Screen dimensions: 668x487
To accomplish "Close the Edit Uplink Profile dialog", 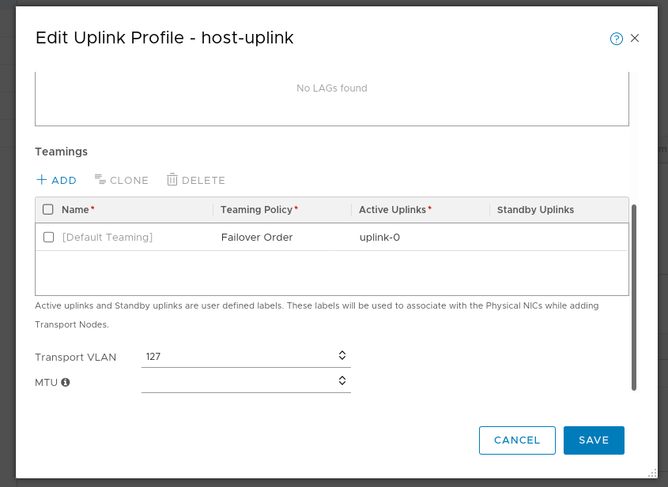I will pos(635,38).
